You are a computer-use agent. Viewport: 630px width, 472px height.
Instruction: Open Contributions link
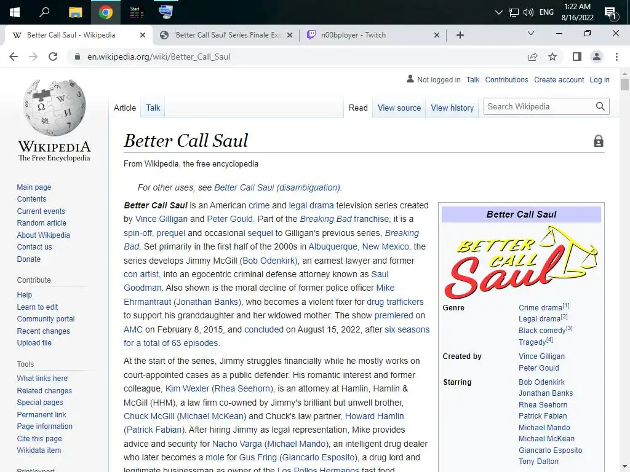pyautogui.click(x=507, y=80)
